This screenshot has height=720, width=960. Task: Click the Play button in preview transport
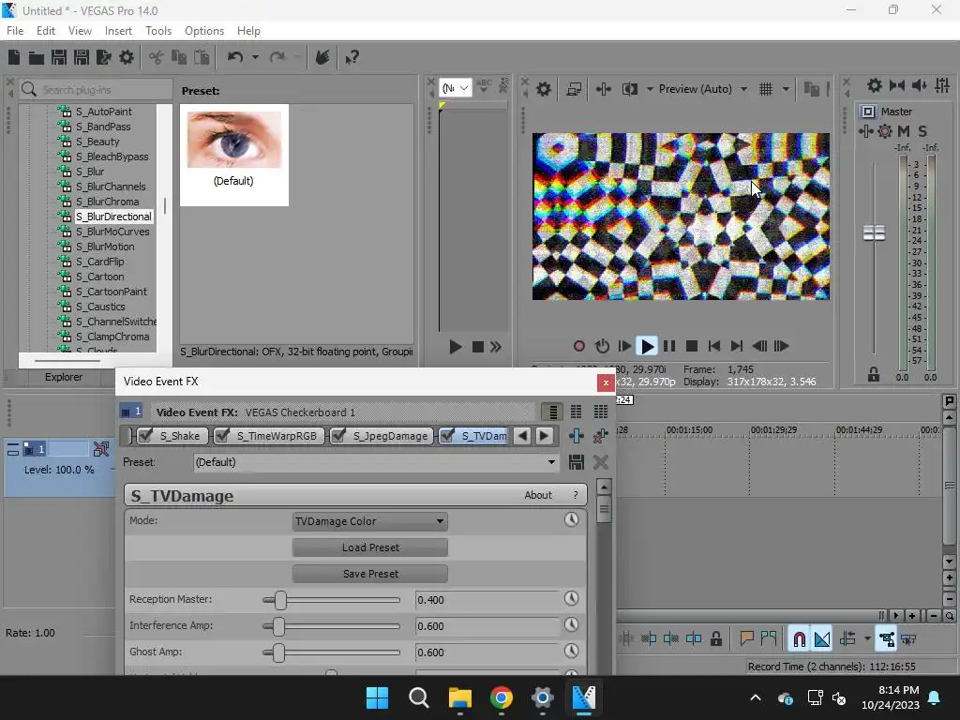point(647,347)
